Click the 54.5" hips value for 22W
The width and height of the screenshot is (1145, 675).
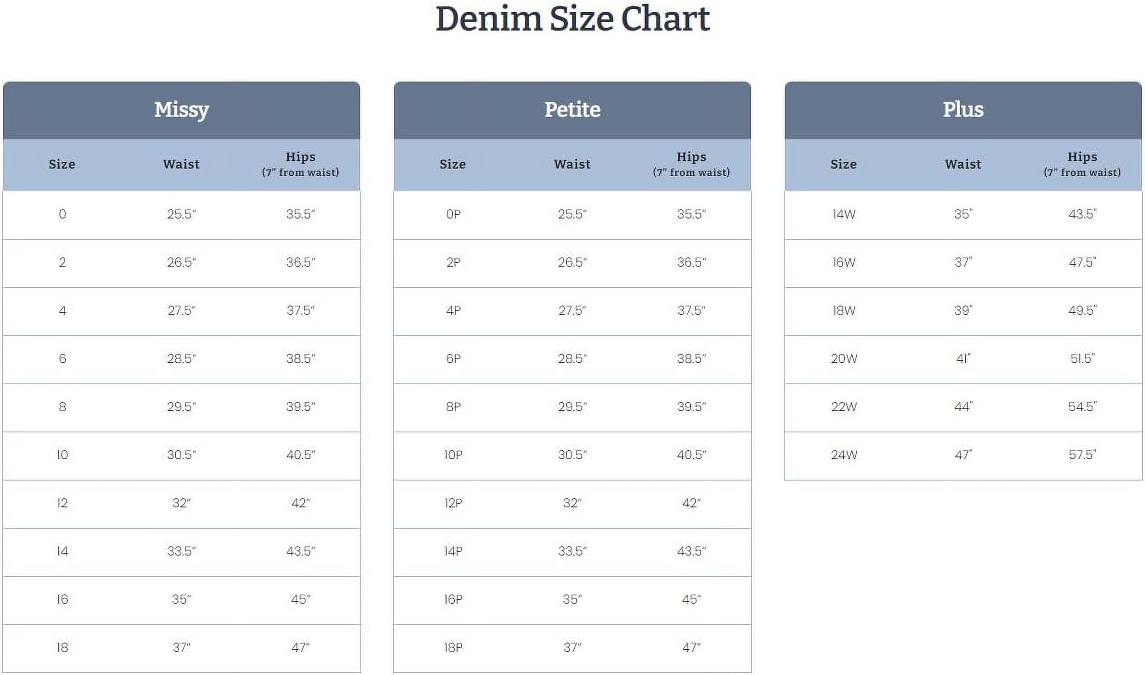1082,407
